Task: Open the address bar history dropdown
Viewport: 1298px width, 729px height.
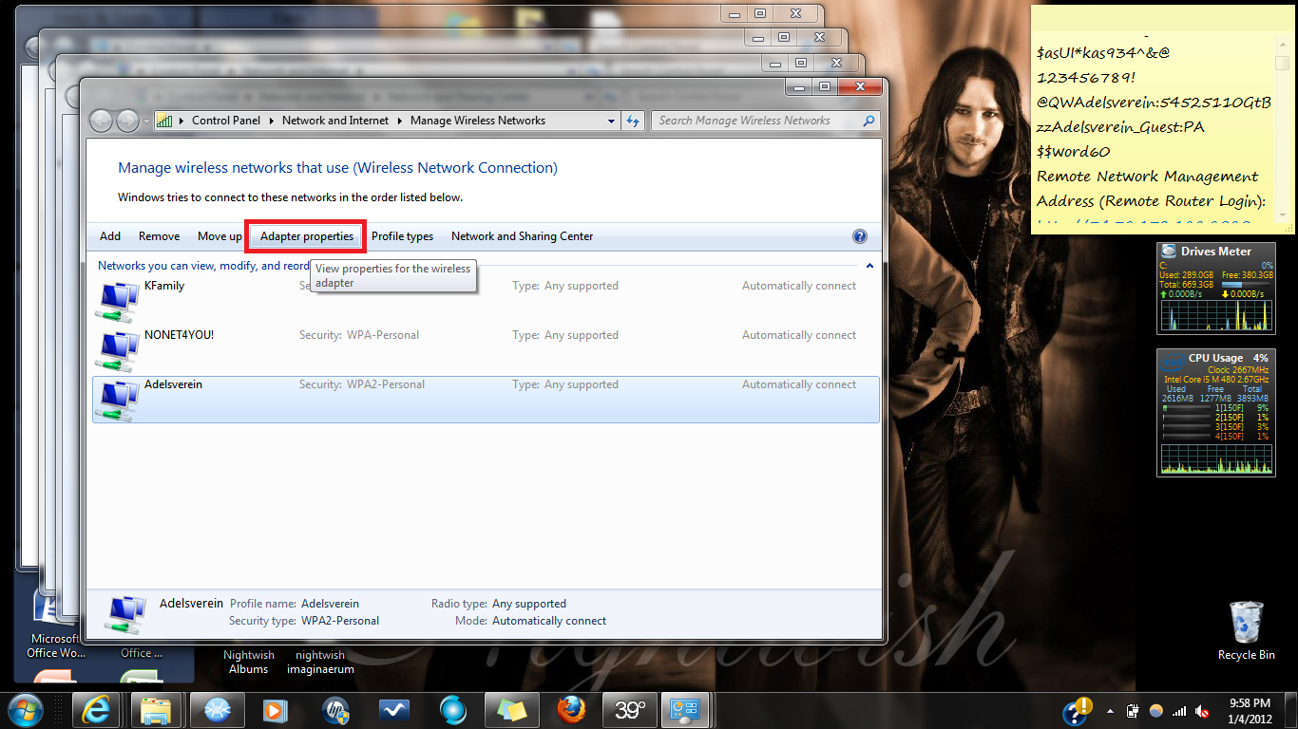Action: tap(612, 121)
